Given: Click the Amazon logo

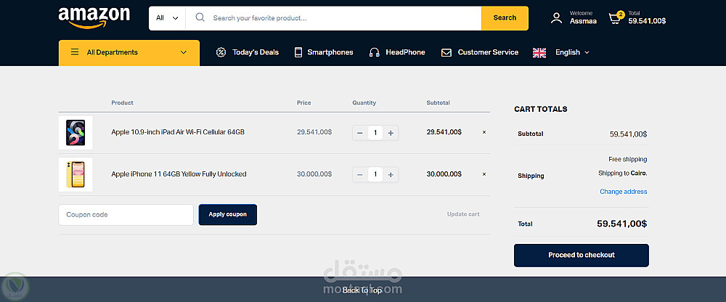Looking at the screenshot, I should pos(94,18).
